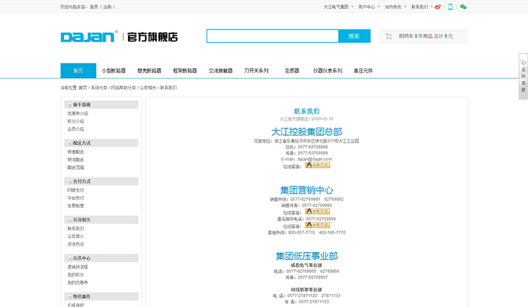Viewport: 528px width, 307px height.
Task: Open 配送范围 in the sidebar
Action: coord(75,167)
